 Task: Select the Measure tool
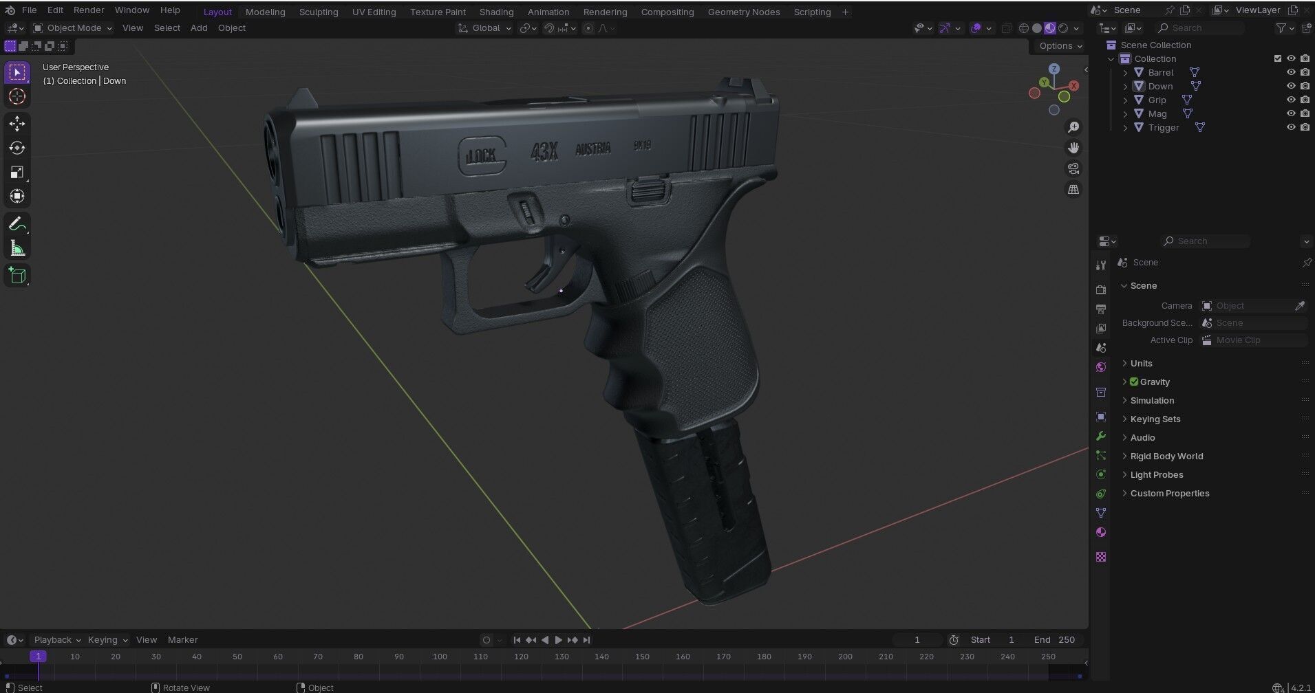pyautogui.click(x=17, y=248)
